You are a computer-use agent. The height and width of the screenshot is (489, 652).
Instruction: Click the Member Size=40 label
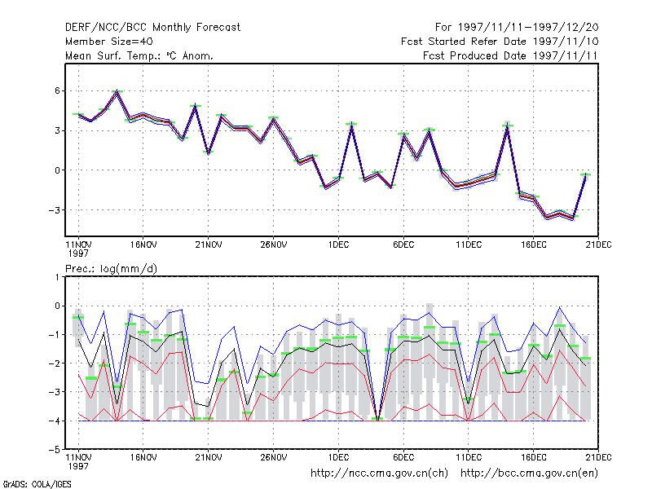click(109, 42)
